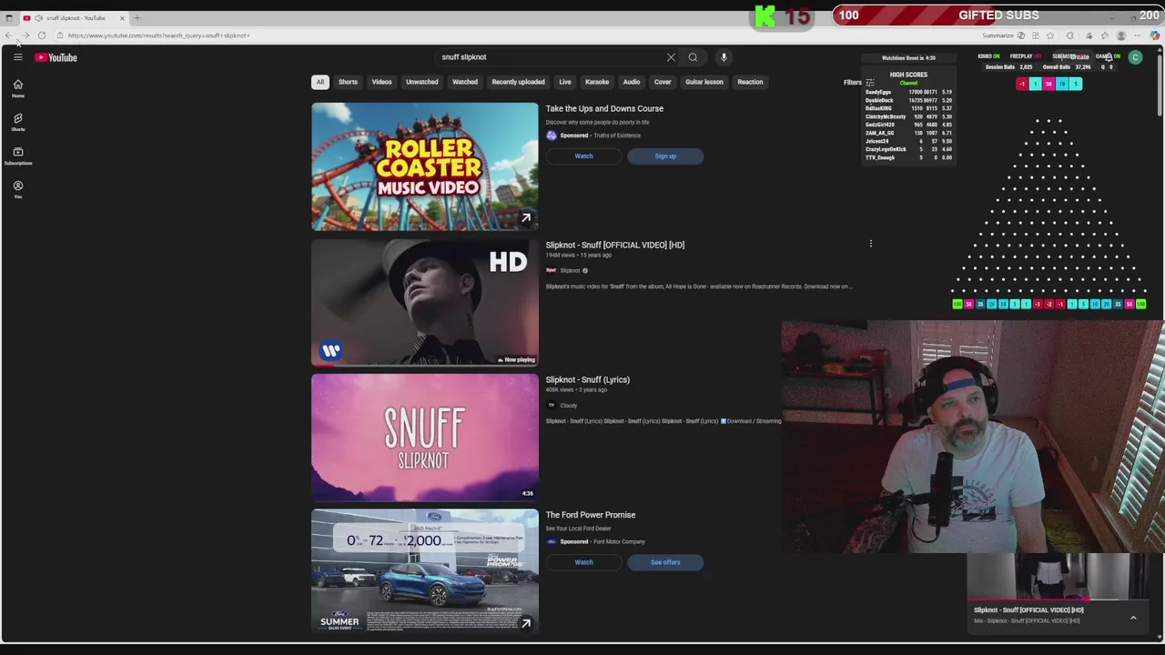Screen dimensions: 1165x655
Task: Select the Recently uploaded chip
Action: click(518, 82)
